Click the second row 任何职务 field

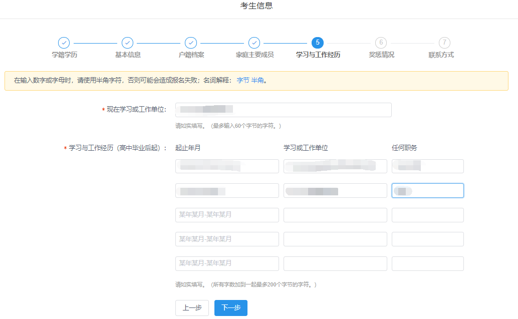[427, 190]
